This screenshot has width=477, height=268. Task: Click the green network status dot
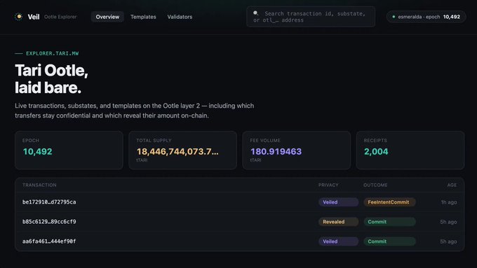pyautogui.click(x=394, y=17)
